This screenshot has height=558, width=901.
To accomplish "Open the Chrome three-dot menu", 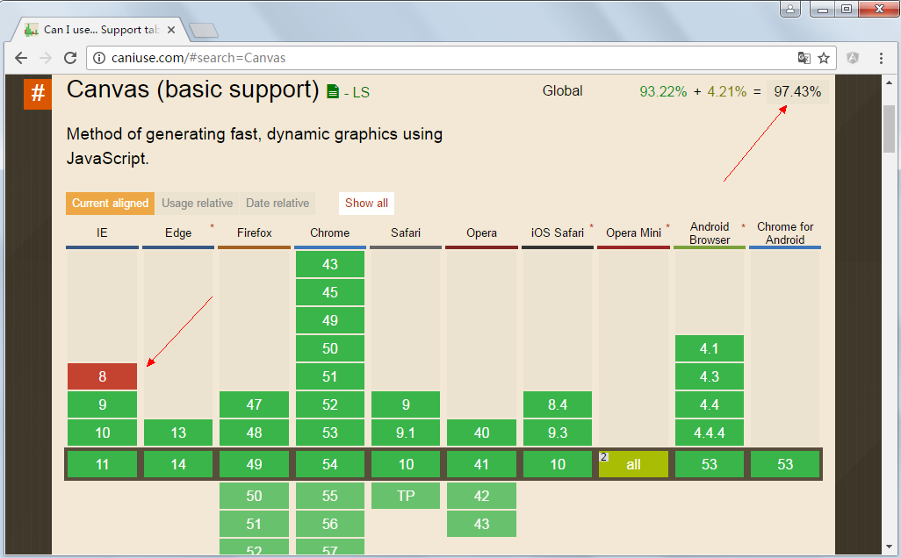I will coord(881,58).
